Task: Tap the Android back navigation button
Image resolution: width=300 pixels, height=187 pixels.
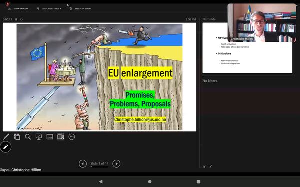Action: click(101, 182)
